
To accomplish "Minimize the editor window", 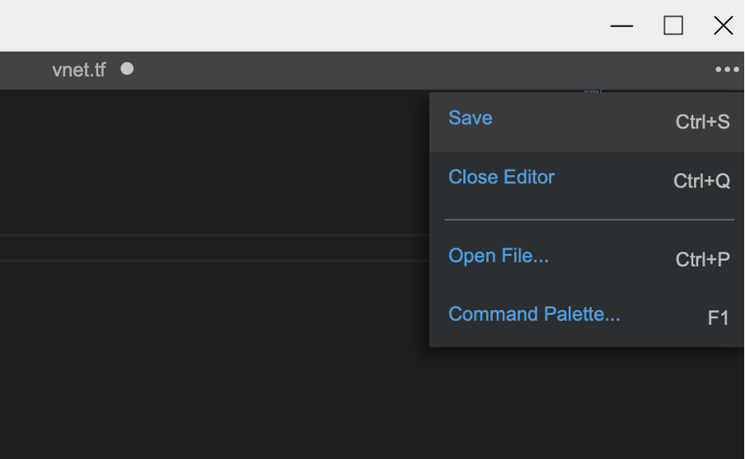I will point(621,25).
